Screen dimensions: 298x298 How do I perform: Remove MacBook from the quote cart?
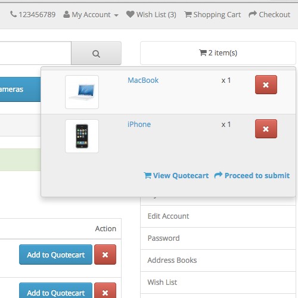point(266,85)
